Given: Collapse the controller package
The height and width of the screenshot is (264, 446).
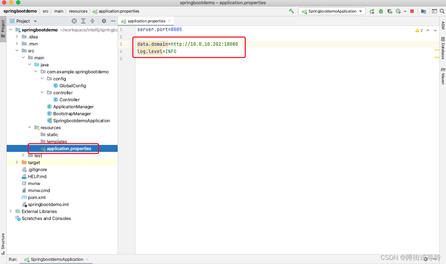Looking at the screenshot, I should click(x=42, y=93).
